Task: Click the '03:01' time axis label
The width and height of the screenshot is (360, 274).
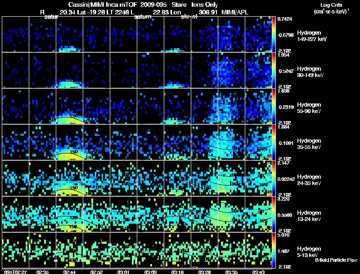Action: point(123,272)
